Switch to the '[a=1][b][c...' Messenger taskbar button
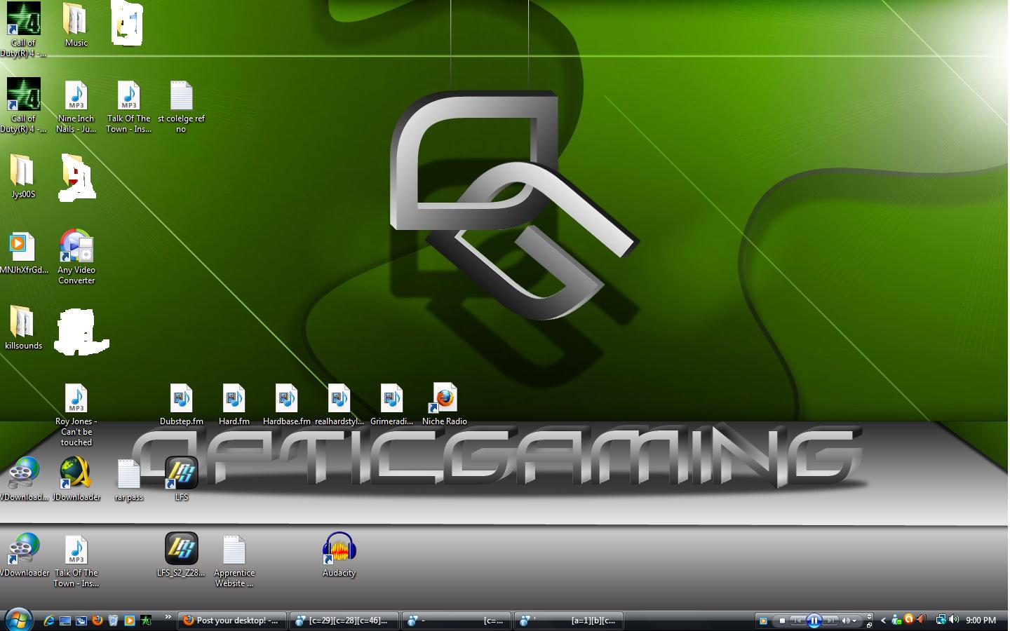 [569, 620]
